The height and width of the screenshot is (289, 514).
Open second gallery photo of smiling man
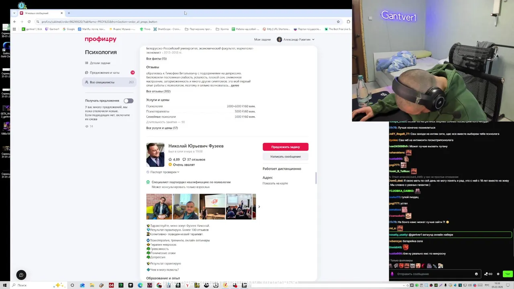(x=186, y=207)
